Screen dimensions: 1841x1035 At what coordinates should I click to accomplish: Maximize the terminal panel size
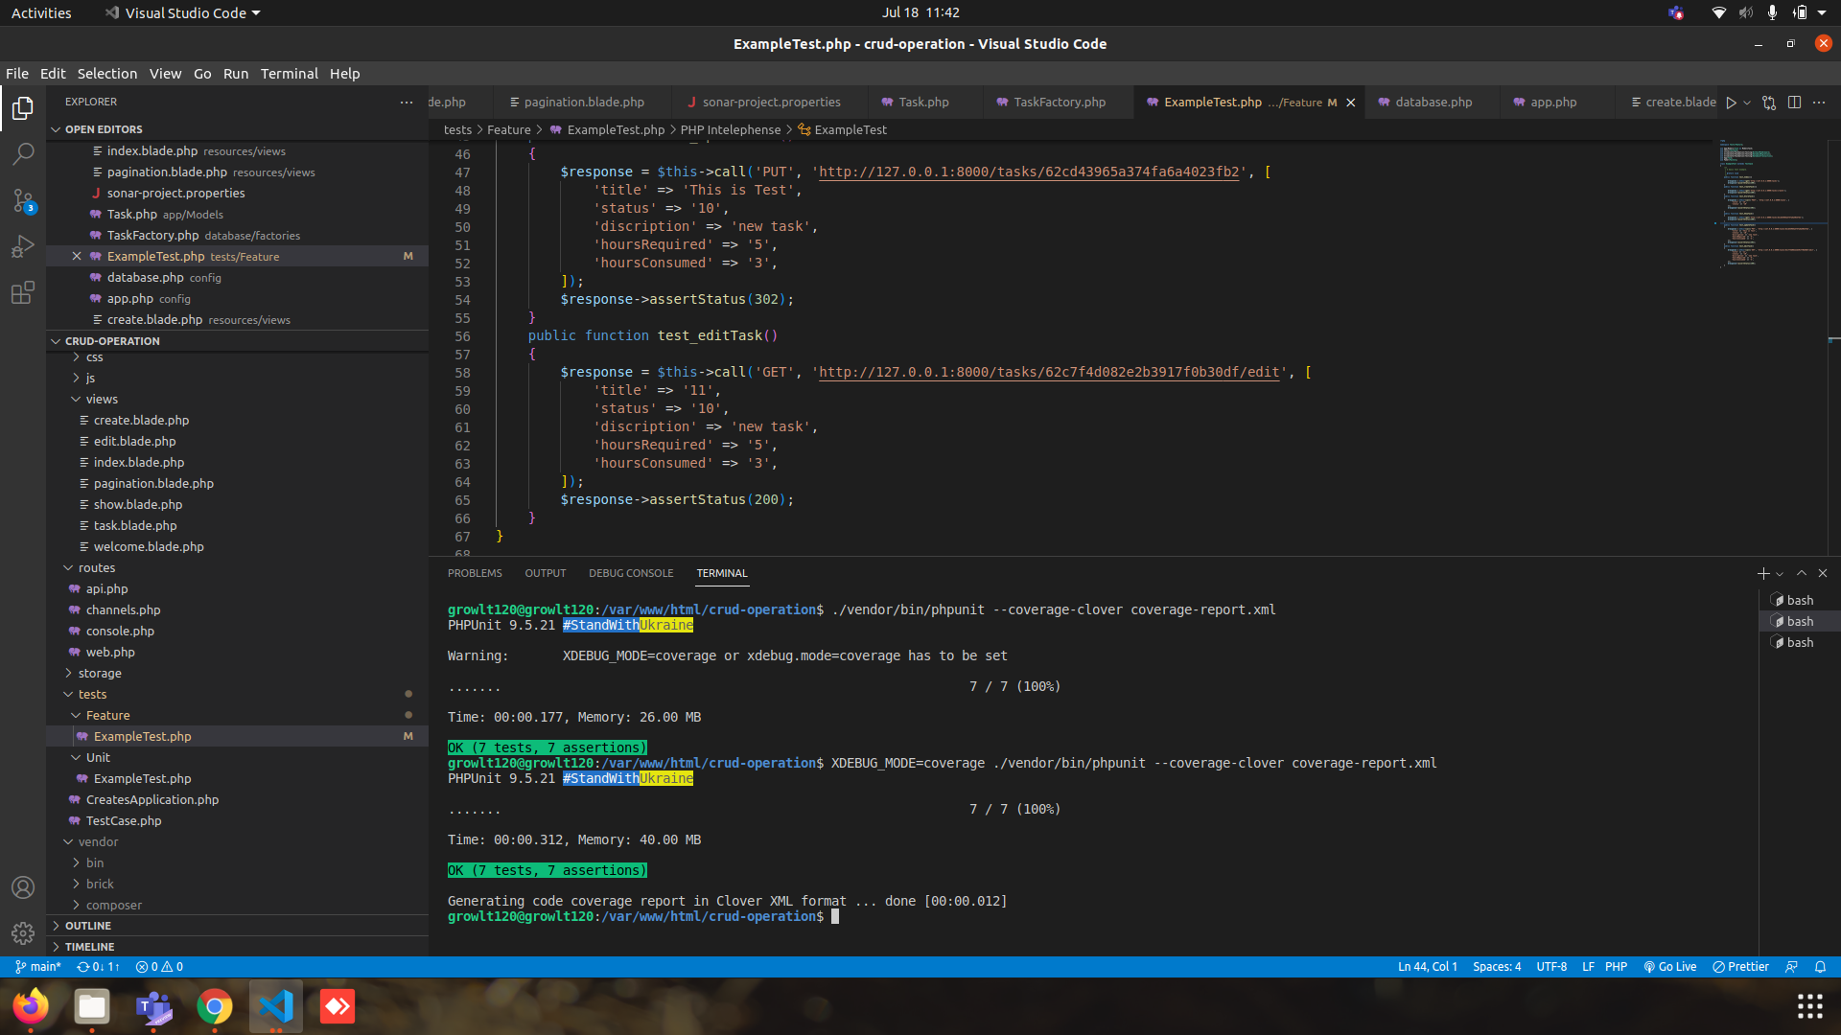[1802, 573]
